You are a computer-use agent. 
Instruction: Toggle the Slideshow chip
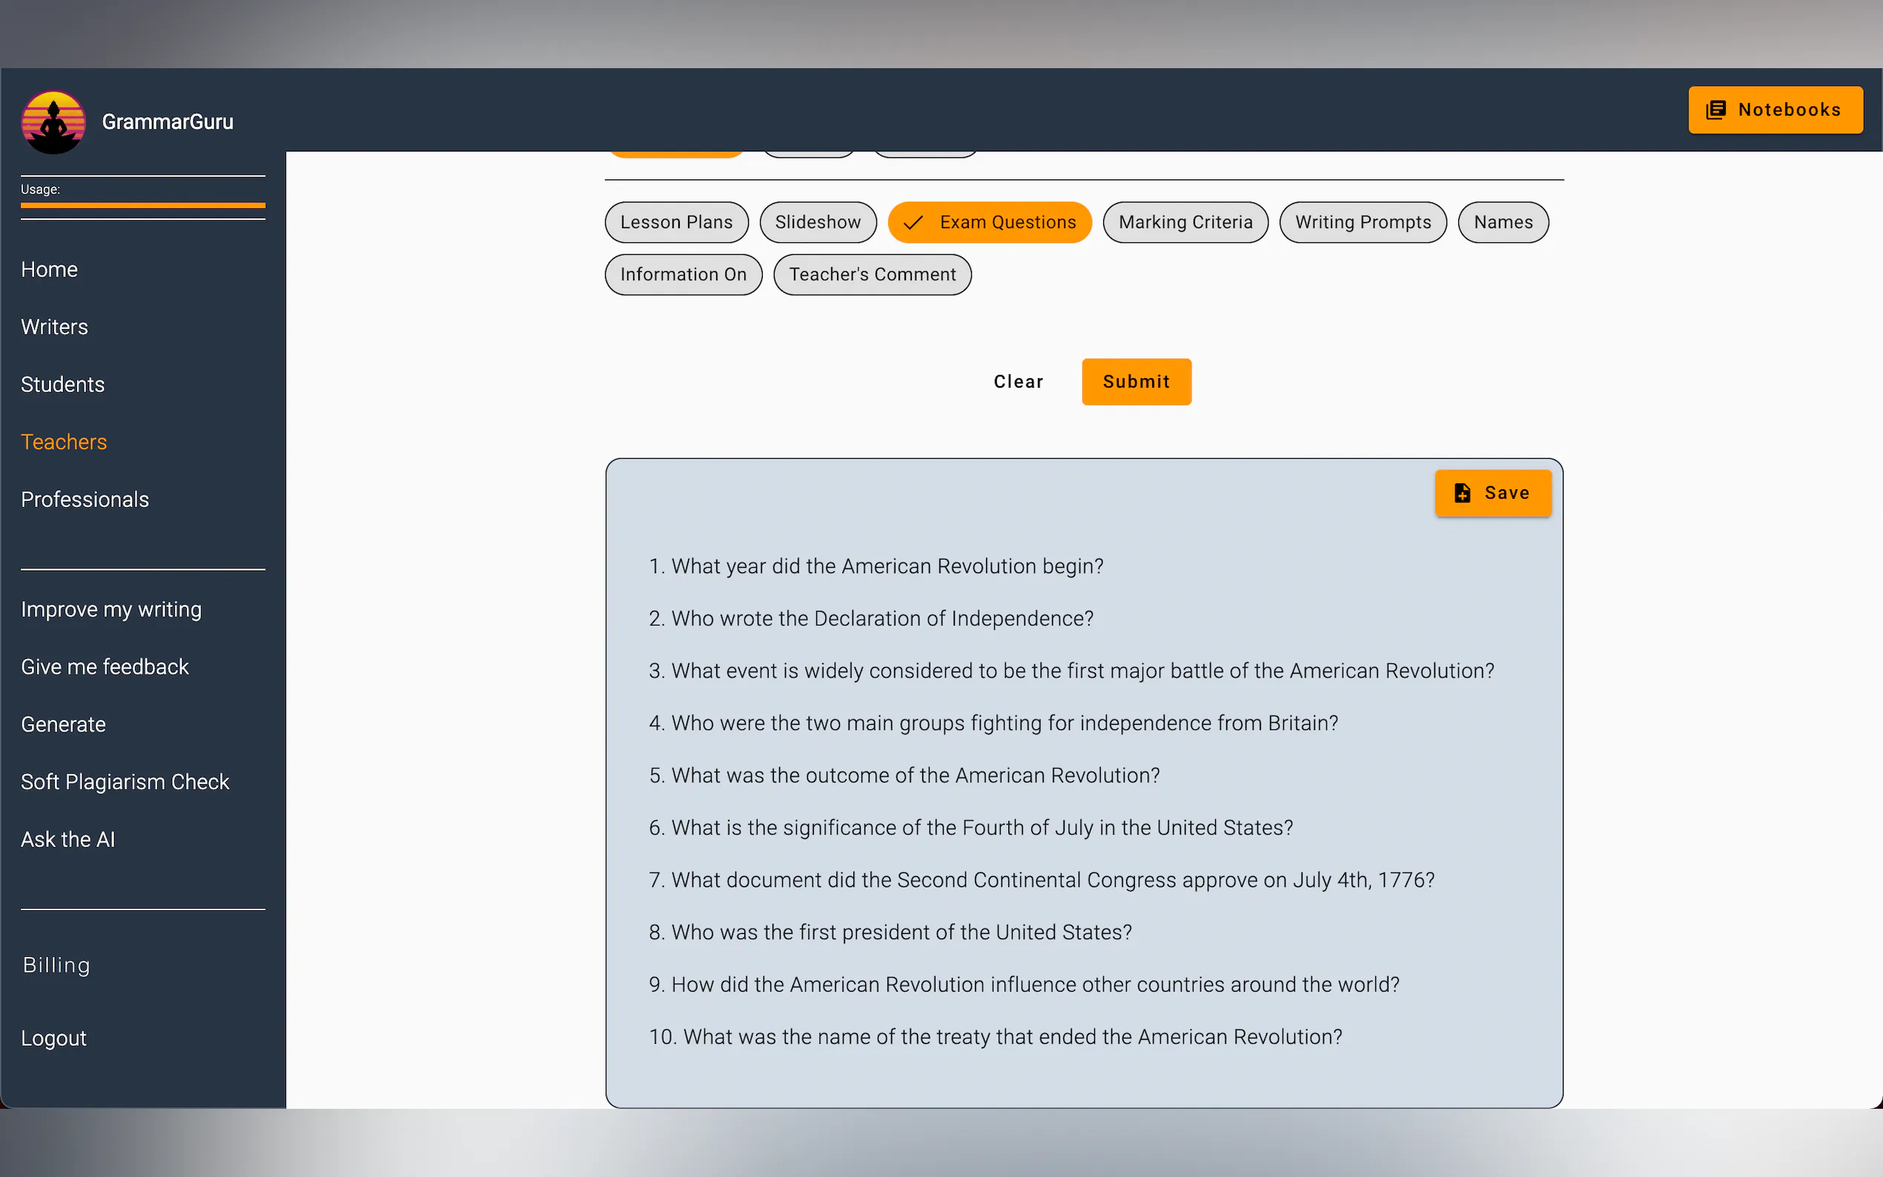[x=818, y=222]
